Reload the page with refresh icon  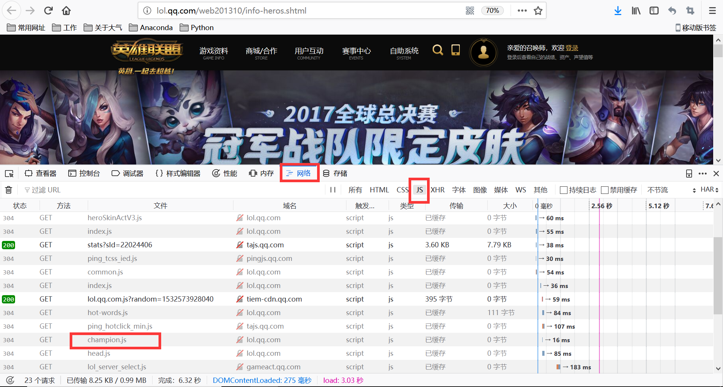tap(48, 11)
